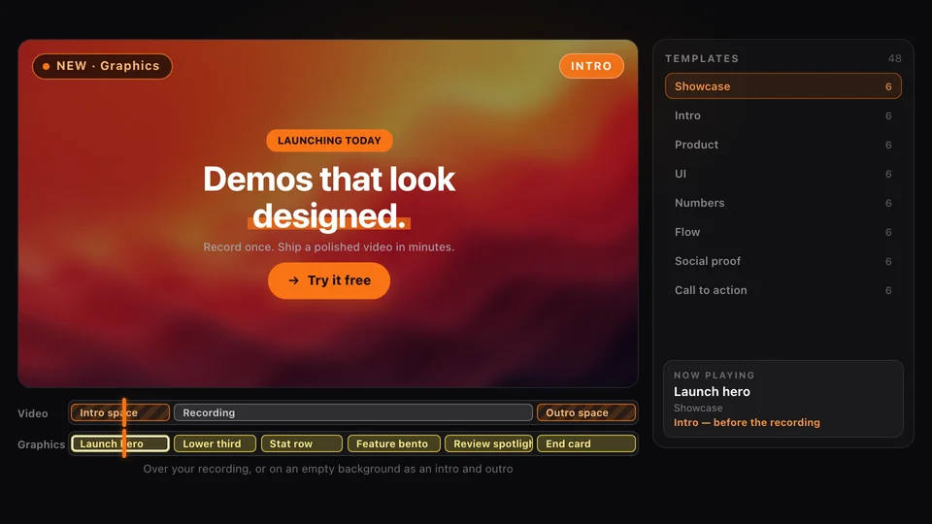Click the orange timeline playhead
Screen dimensions: 932x524
point(124,428)
